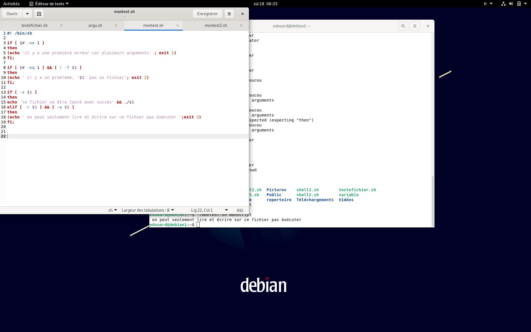This screenshot has height=332, width=531.
Task: Click the terminal title 'edouard@debian1: ~'
Action: (291, 26)
